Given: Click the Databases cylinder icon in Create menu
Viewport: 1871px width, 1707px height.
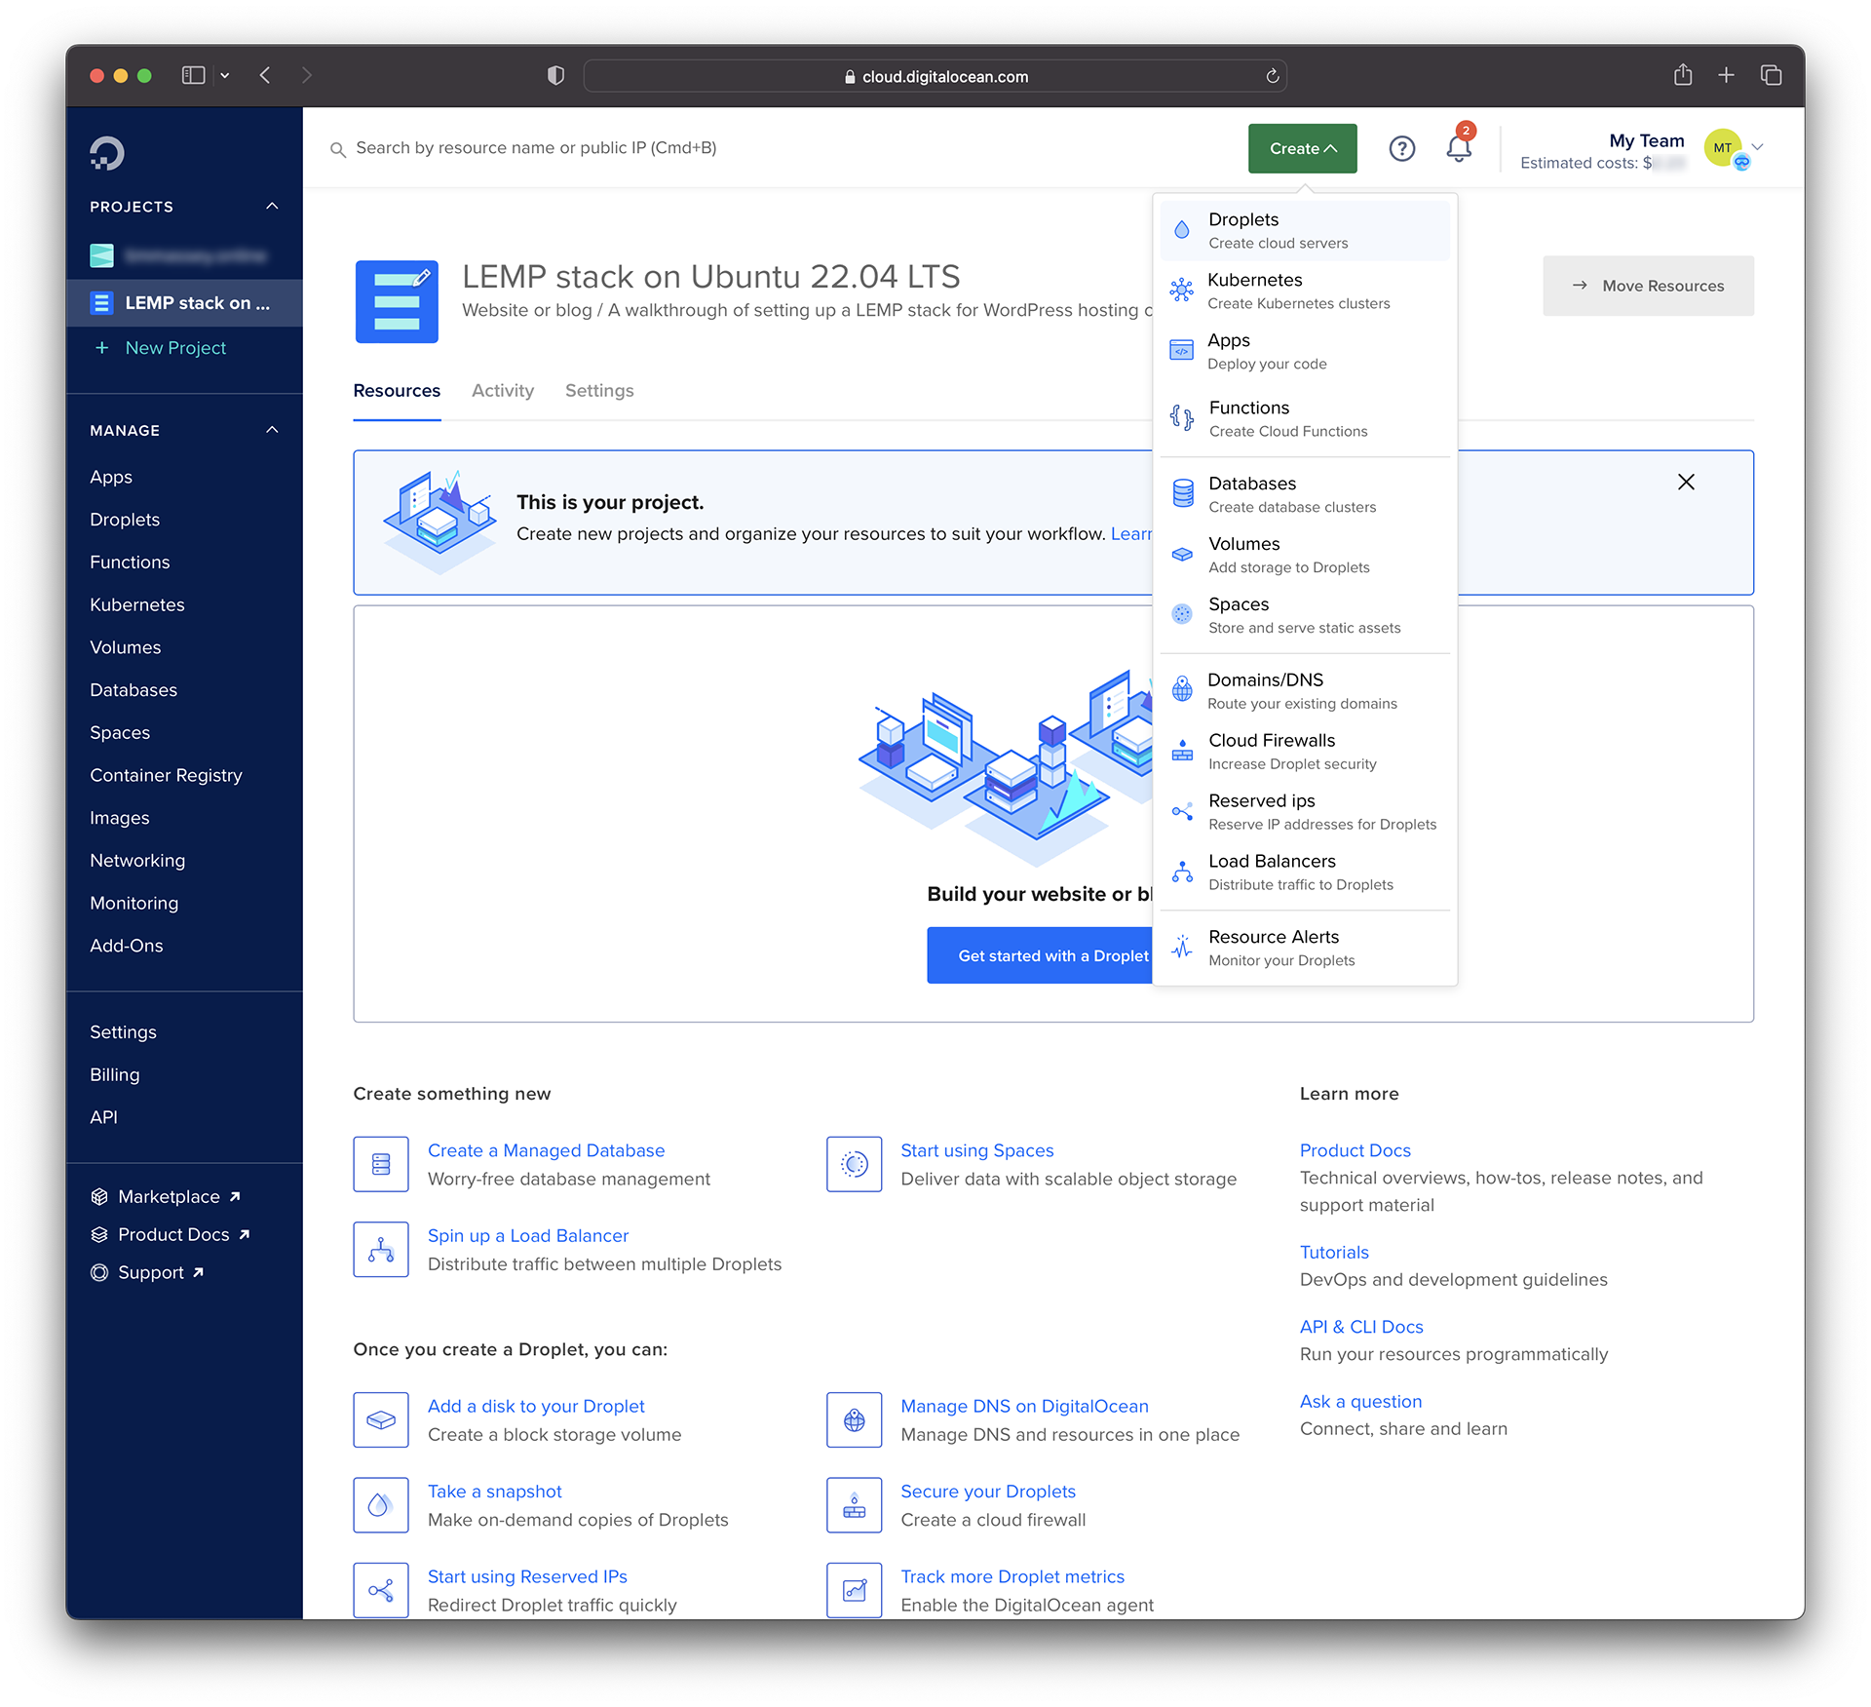Looking at the screenshot, I should (x=1183, y=493).
